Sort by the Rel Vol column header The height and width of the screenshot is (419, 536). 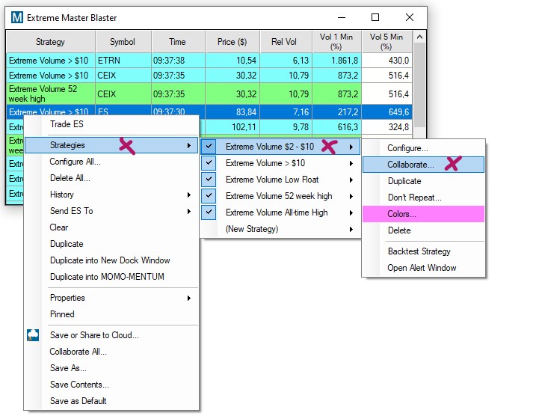286,42
